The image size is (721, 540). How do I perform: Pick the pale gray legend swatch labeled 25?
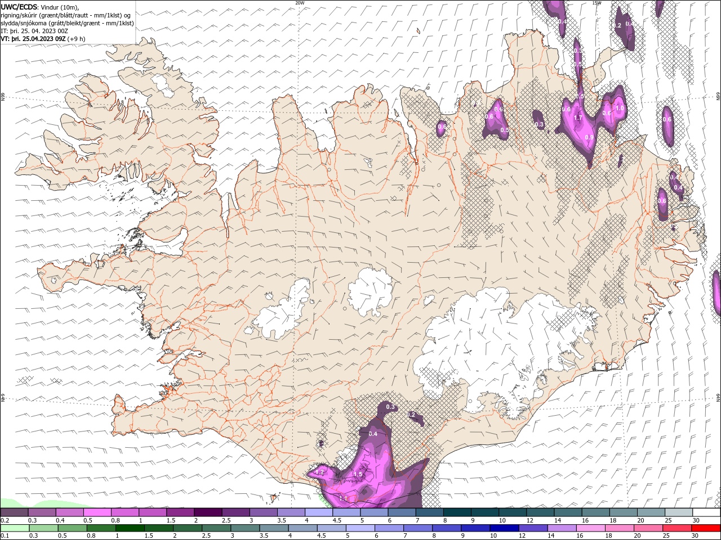pyautogui.click(x=679, y=512)
